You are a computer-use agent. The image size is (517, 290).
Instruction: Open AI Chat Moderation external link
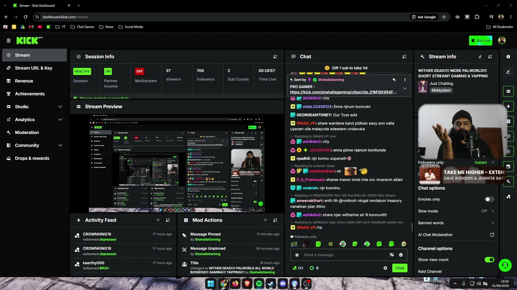492,235
